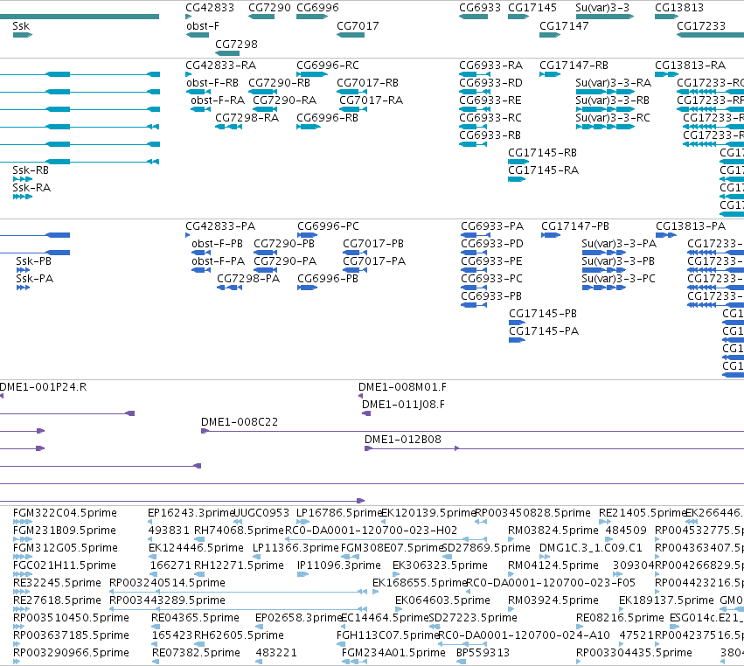Image resolution: width=744 pixels, height=666 pixels.
Task: Select transcript CG17145-RB
Action: pos(518,163)
